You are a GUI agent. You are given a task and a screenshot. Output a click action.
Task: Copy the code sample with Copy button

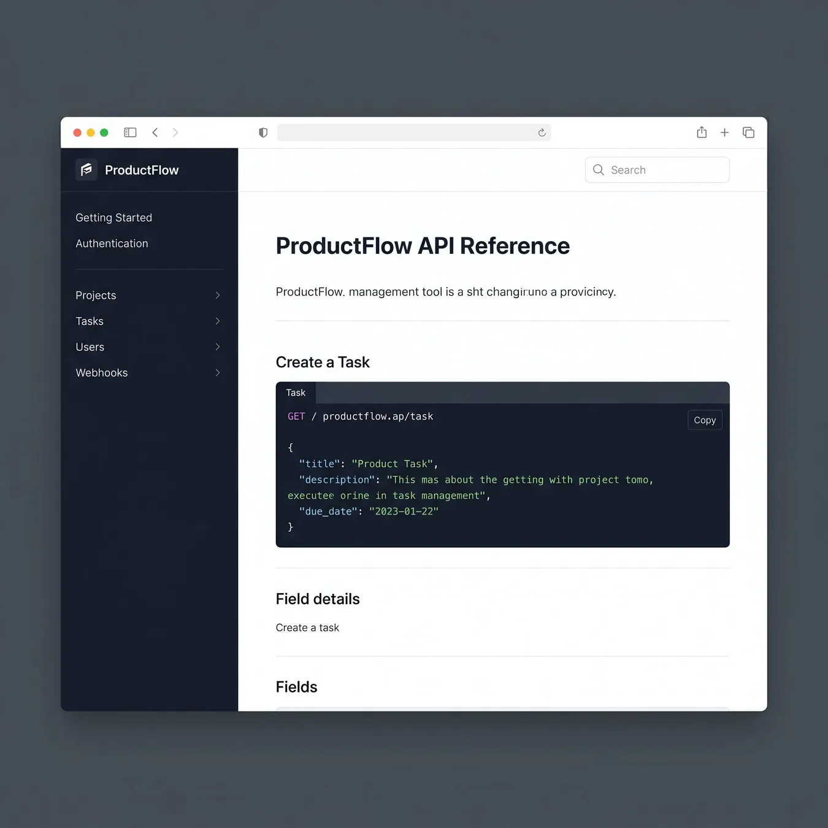(705, 420)
